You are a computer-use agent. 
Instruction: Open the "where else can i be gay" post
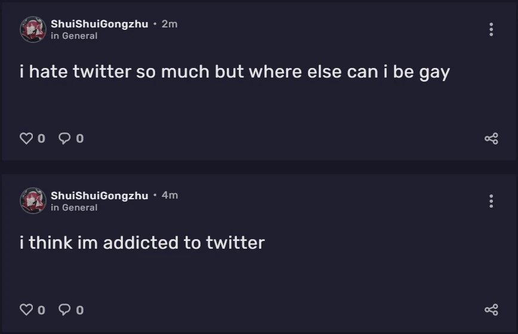click(235, 72)
